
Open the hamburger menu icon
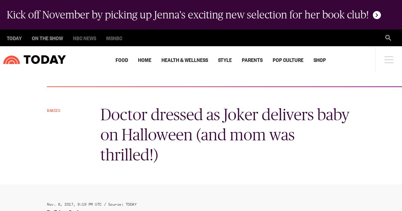tap(389, 60)
